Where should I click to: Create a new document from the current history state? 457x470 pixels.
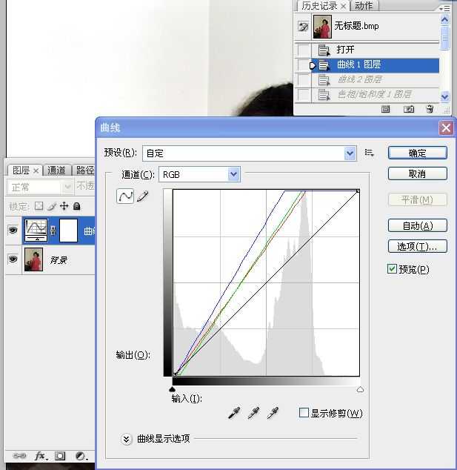tap(385, 109)
